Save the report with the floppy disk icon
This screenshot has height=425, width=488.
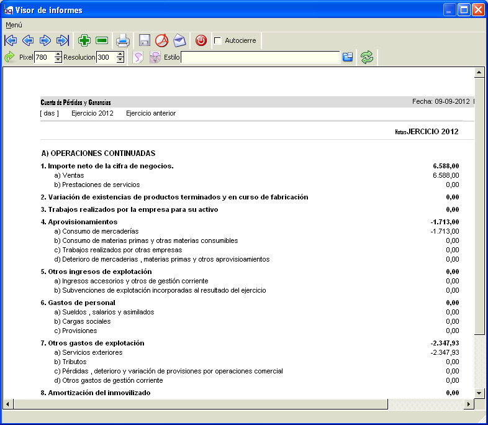pos(145,40)
